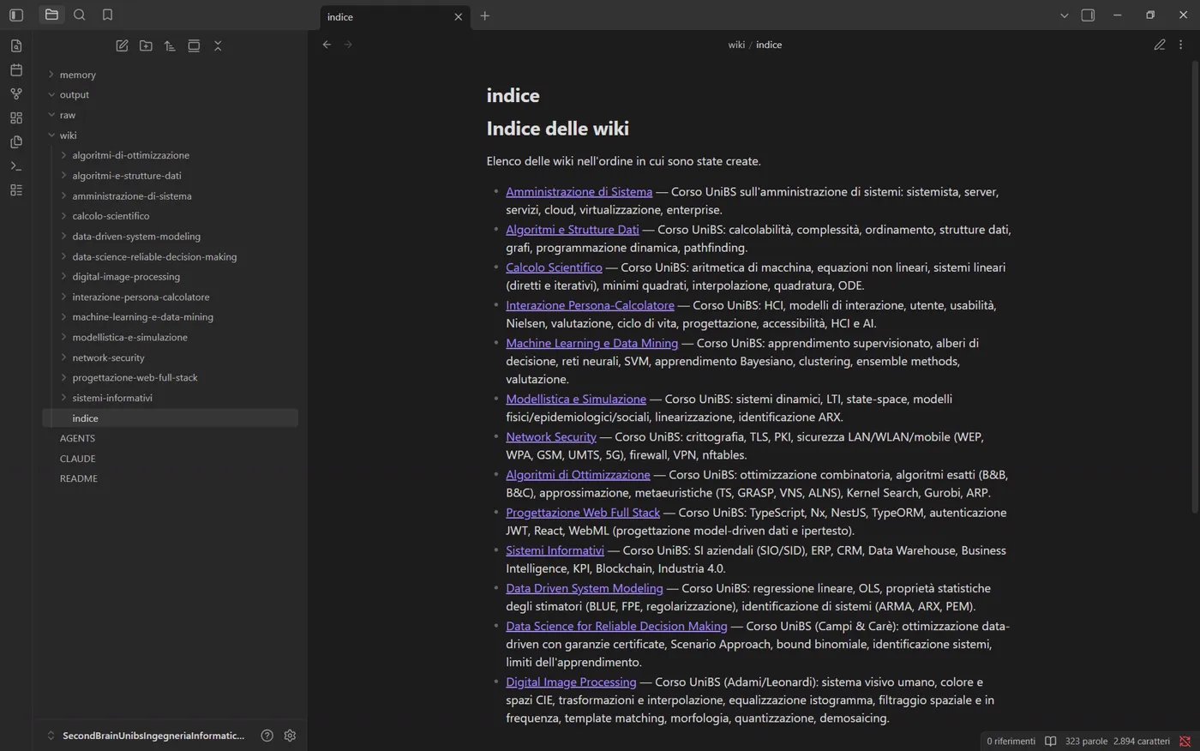Toggle auto-reveal of the current file
Image resolution: width=1200 pixels, height=751 pixels.
pos(194,45)
